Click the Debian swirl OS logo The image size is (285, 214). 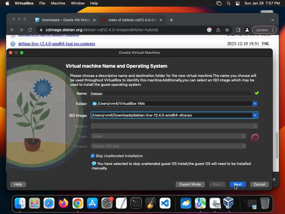pos(255,138)
